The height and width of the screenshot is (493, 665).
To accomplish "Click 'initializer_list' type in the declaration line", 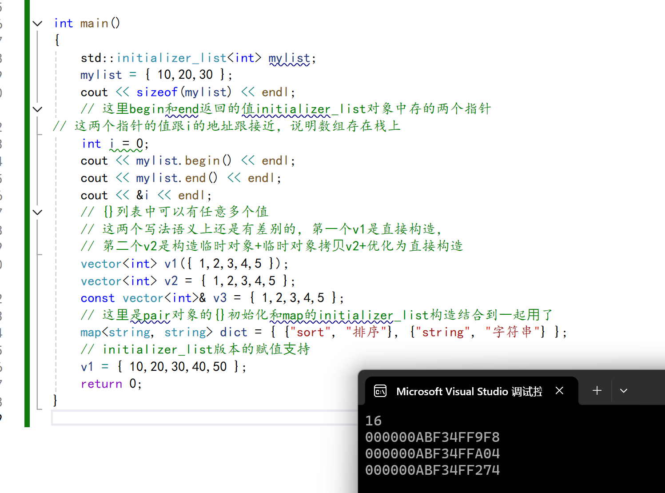I will pos(171,58).
